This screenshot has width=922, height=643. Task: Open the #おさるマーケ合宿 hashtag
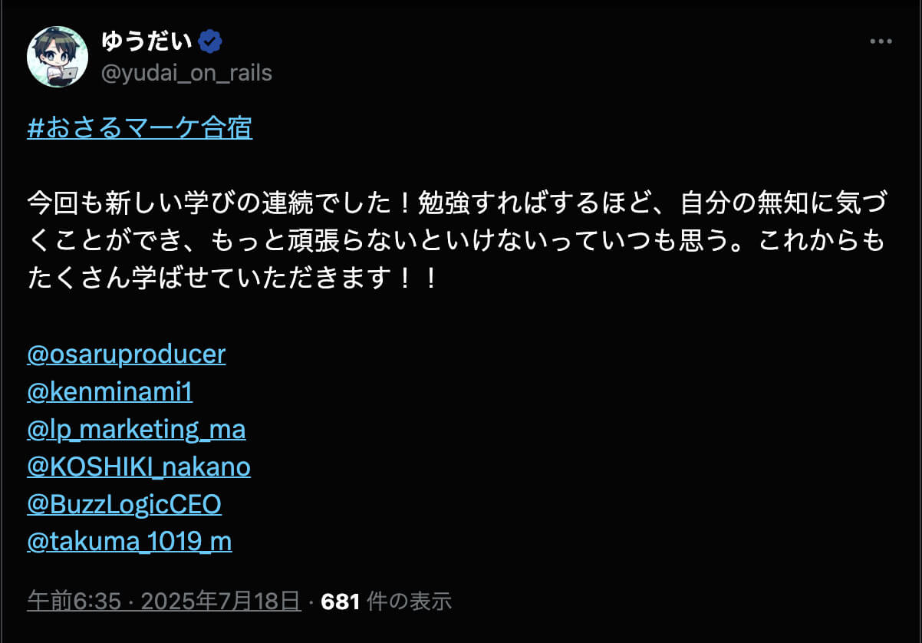pyautogui.click(x=140, y=128)
